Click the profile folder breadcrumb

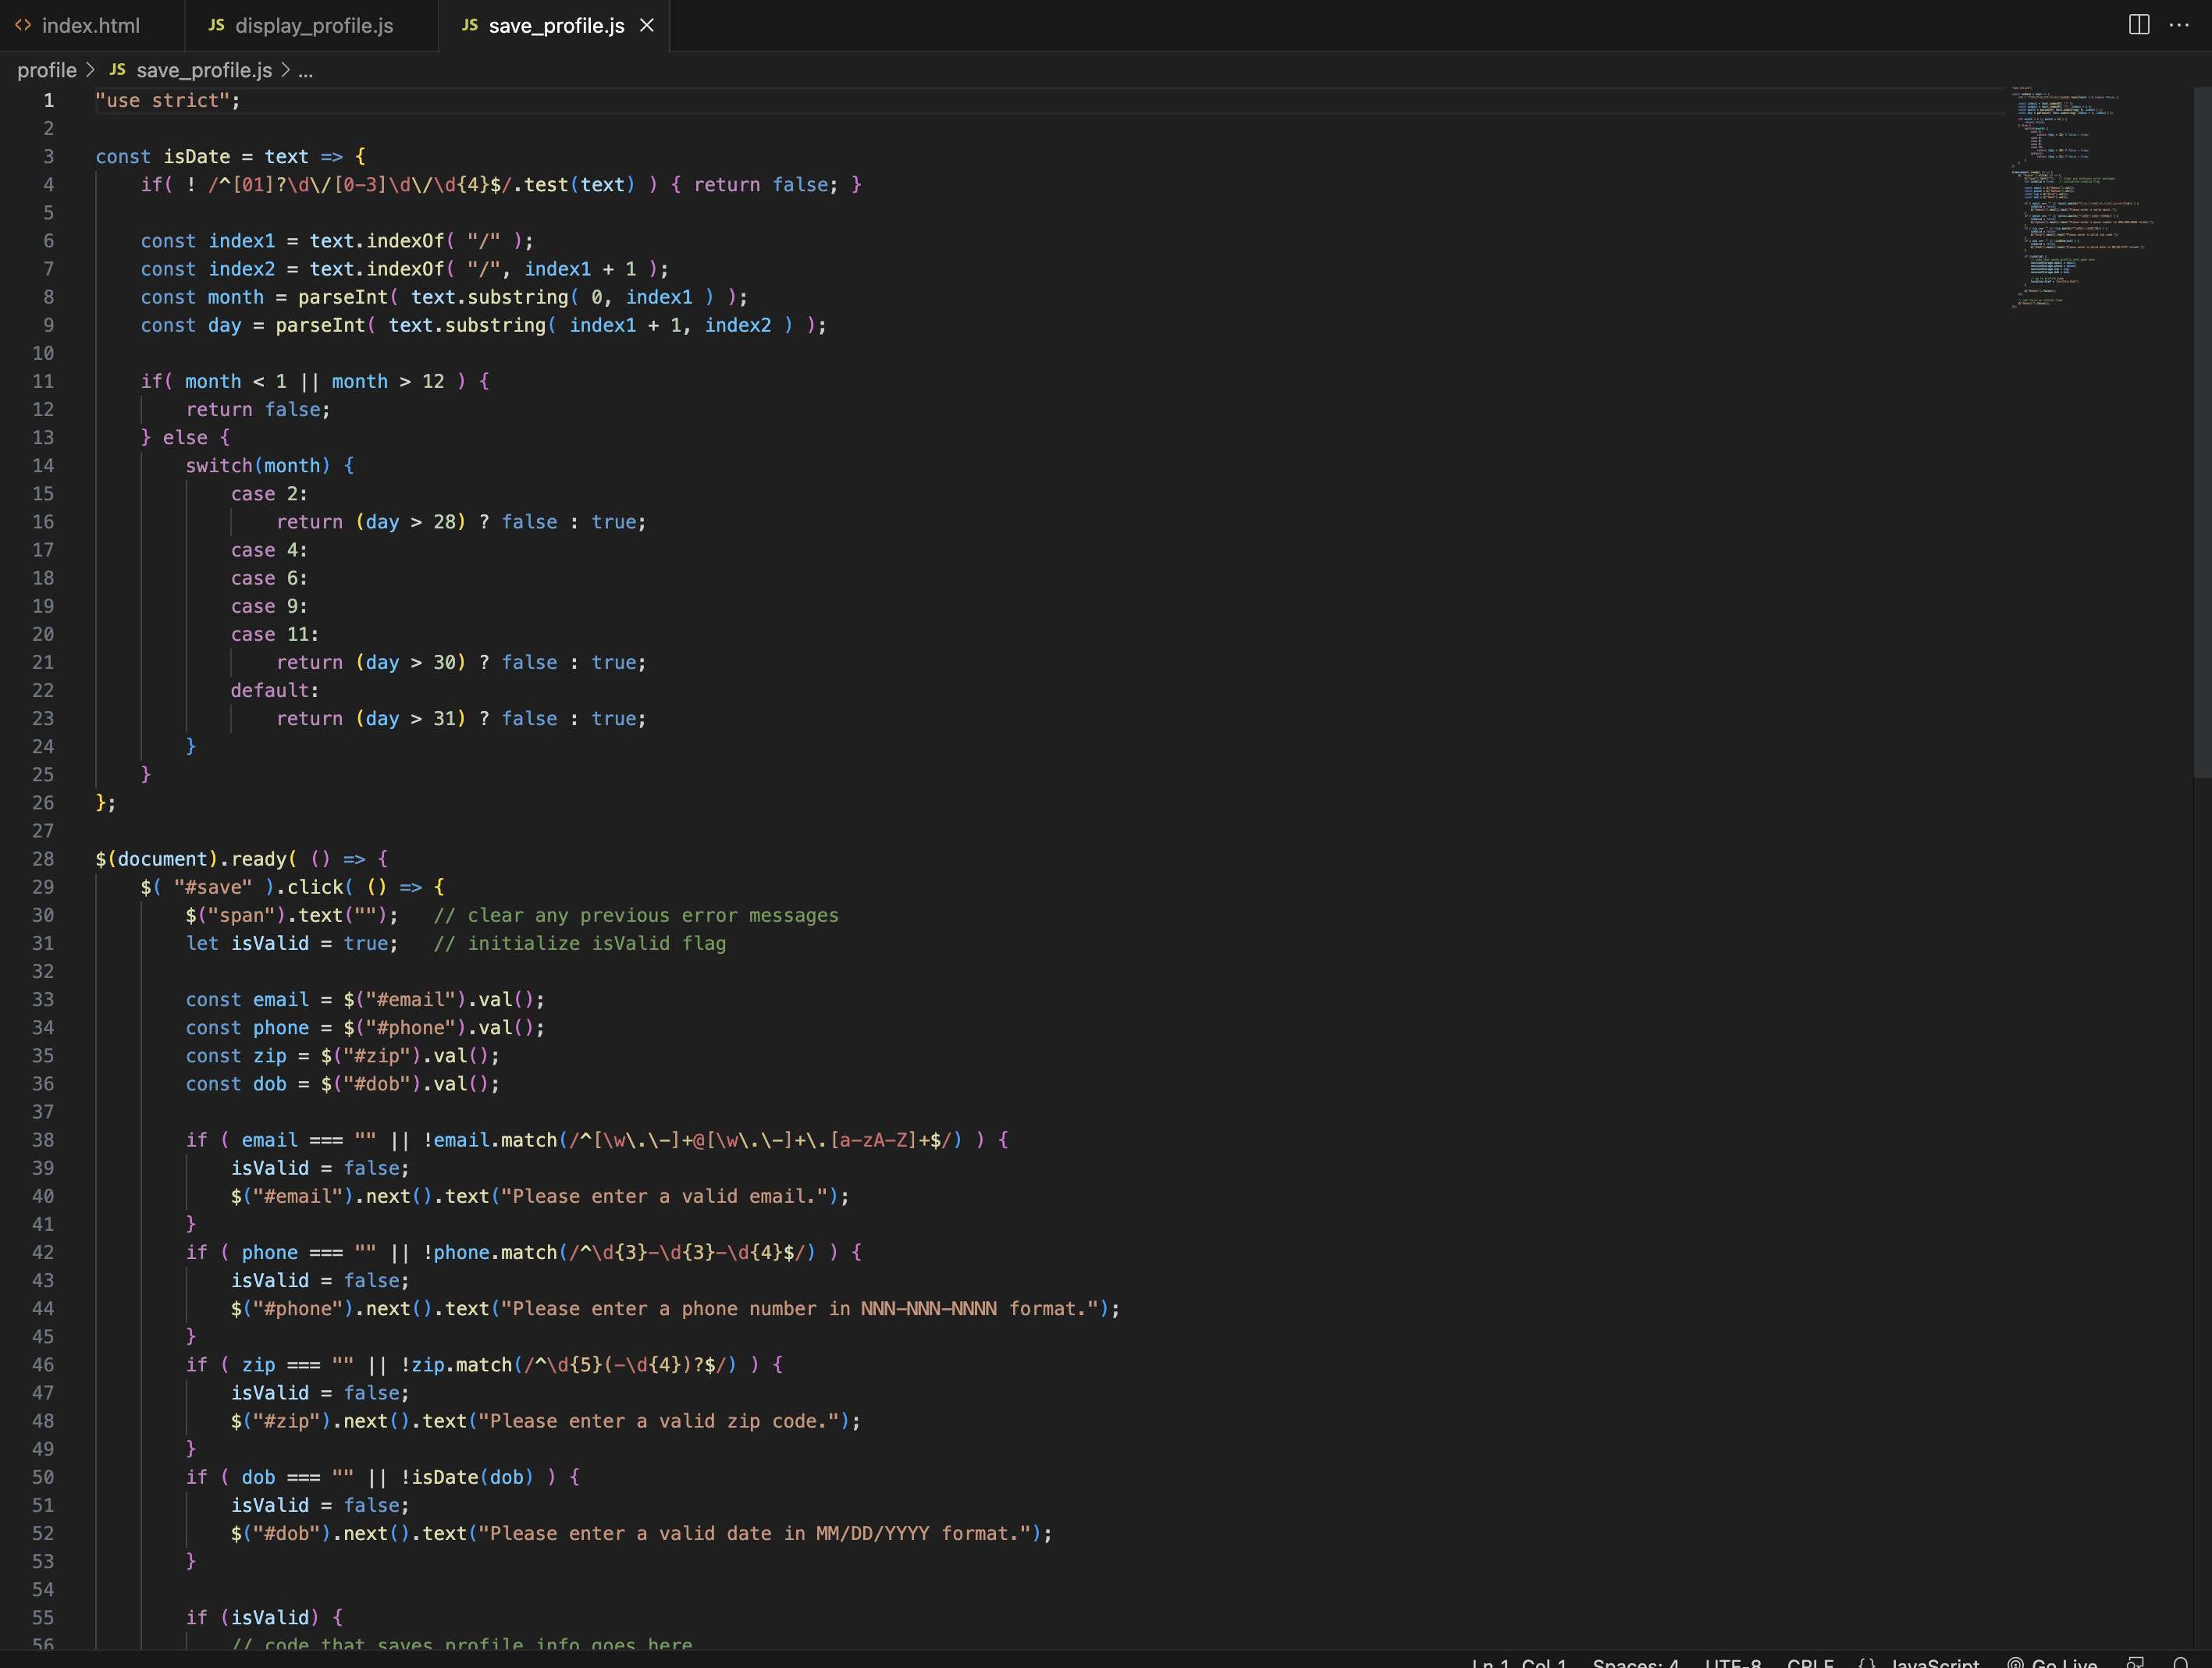pyautogui.click(x=47, y=70)
